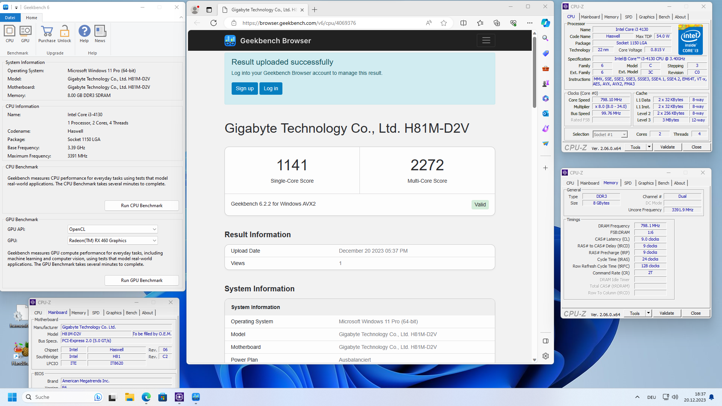
Task: Click the Edge profile avatar icon
Action: click(x=195, y=10)
